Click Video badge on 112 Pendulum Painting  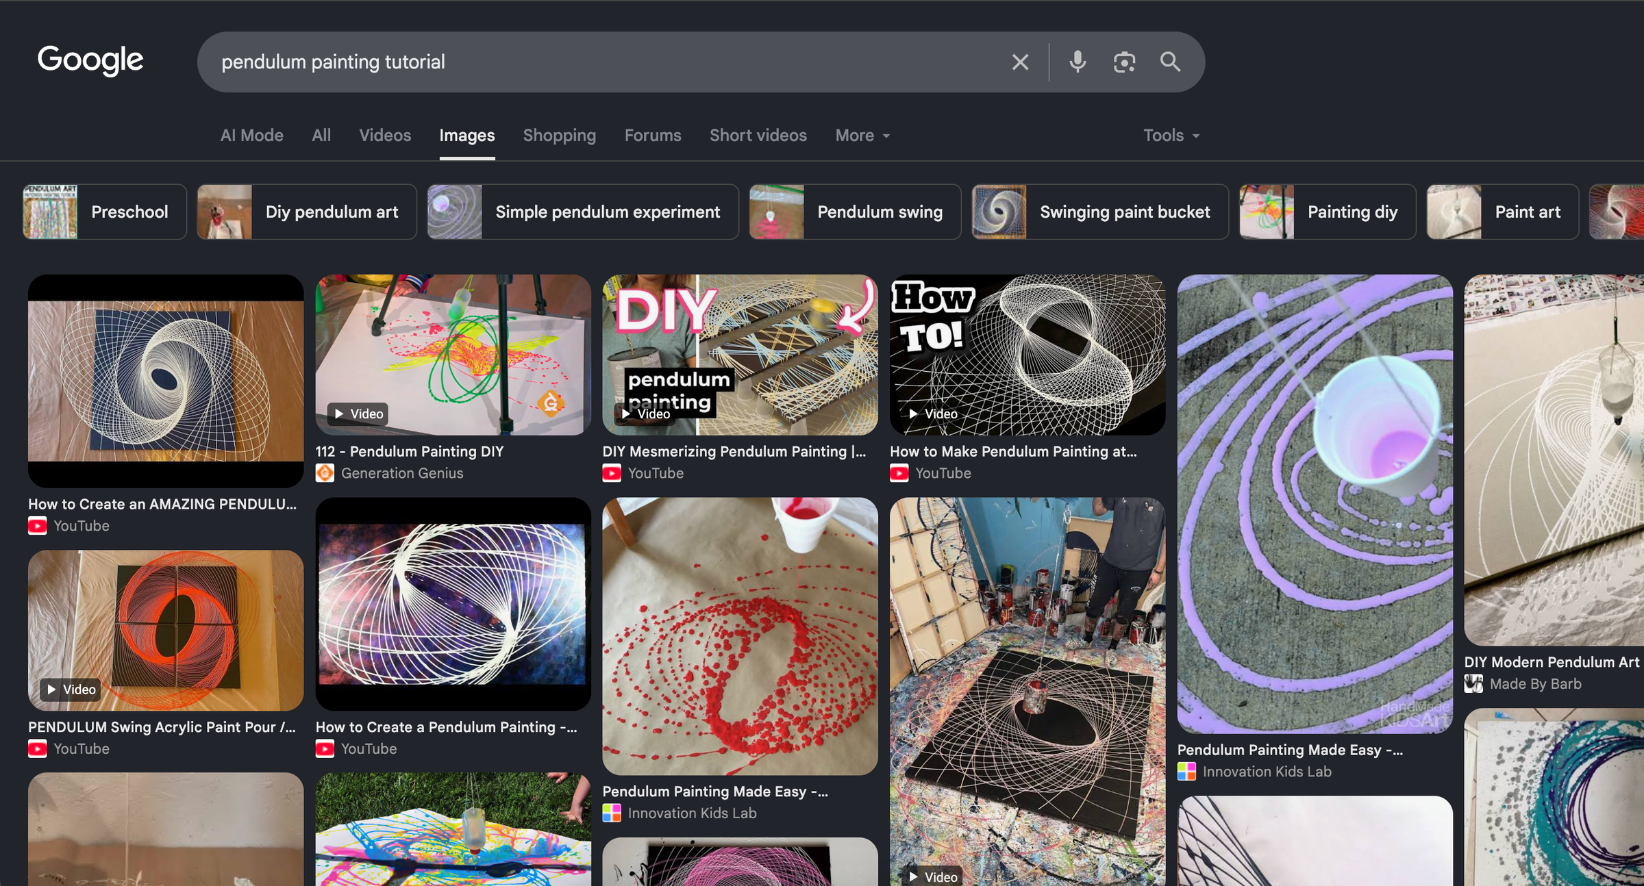358,414
